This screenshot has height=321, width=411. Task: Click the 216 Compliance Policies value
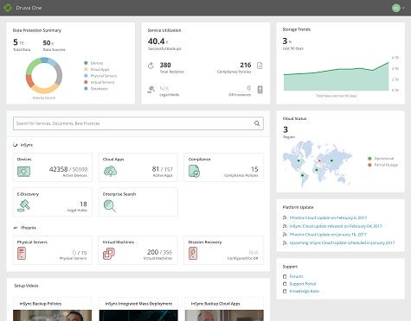[246, 65]
